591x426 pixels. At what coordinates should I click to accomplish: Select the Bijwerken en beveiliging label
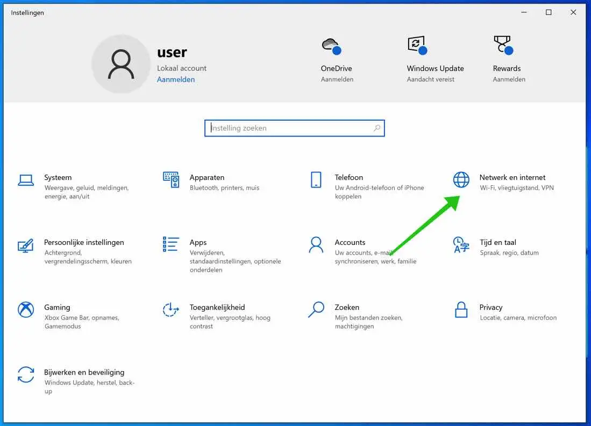84,372
